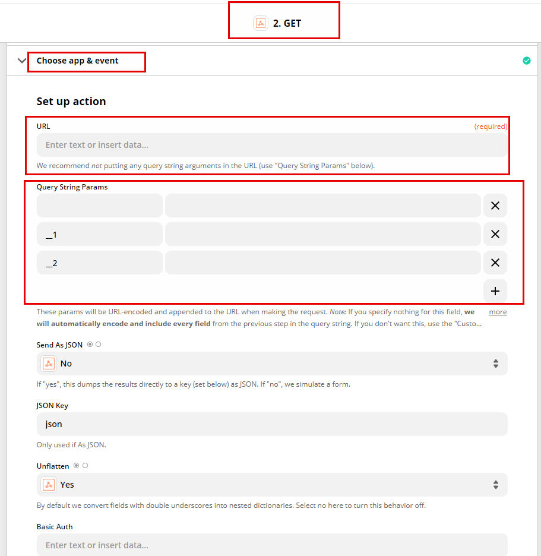Click the green checkmark status icon
The height and width of the screenshot is (556, 541).
[526, 61]
